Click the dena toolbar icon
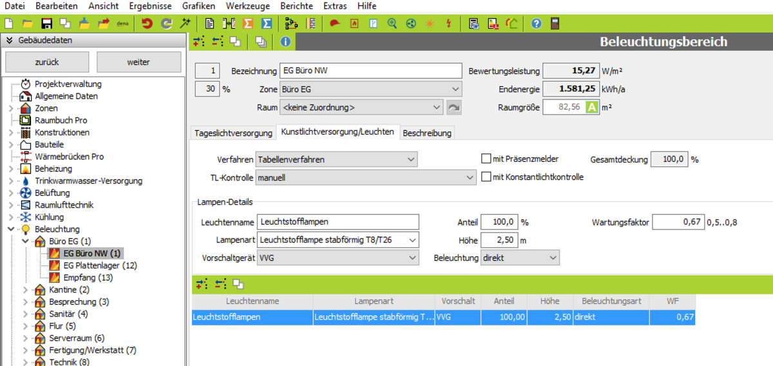 pyautogui.click(x=122, y=24)
